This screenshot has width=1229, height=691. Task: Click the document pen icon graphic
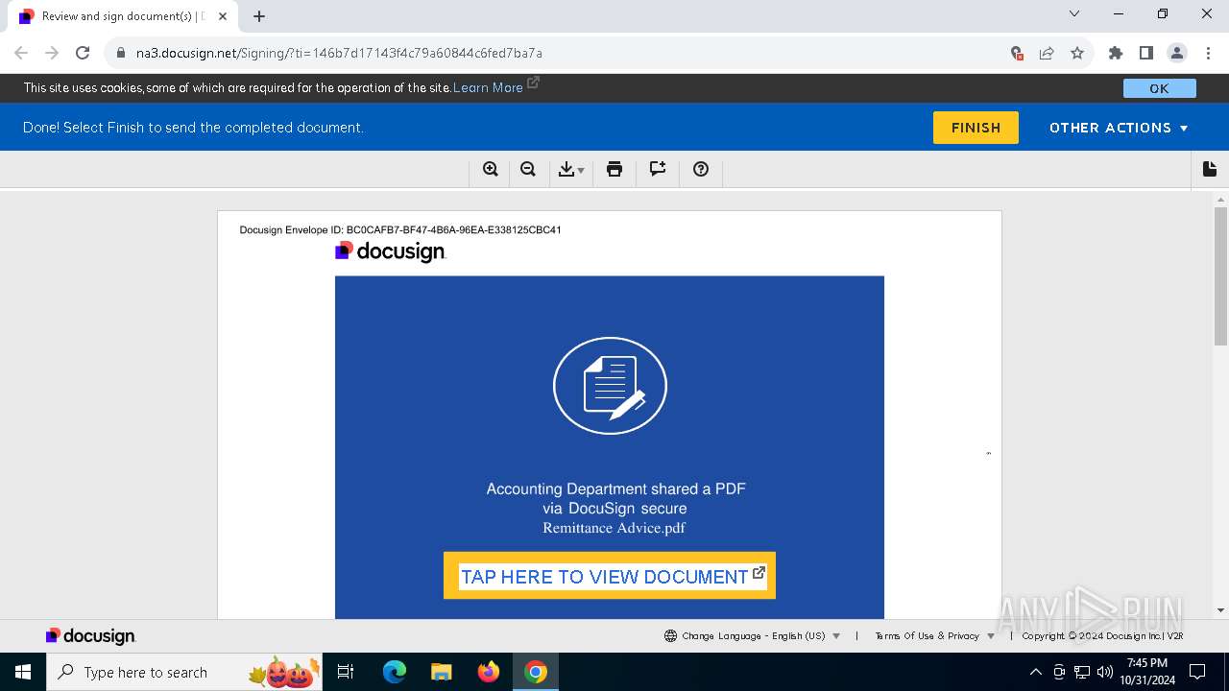click(610, 386)
